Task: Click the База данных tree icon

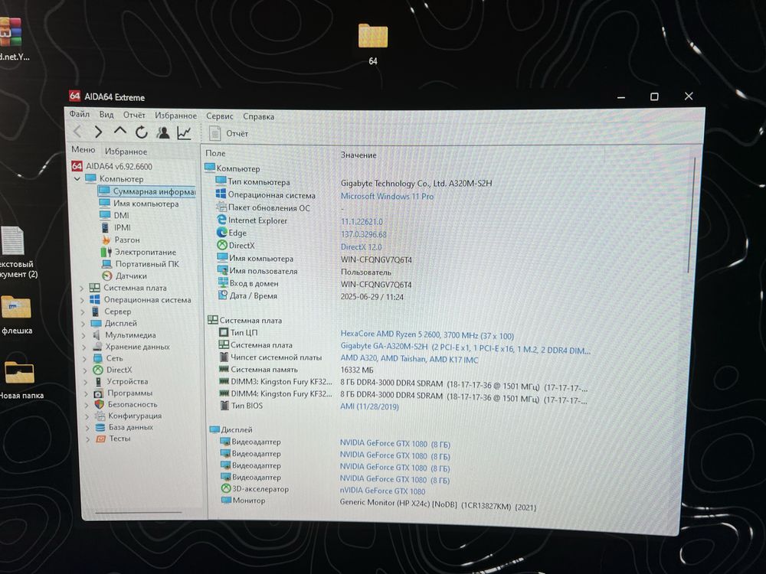Action: [100, 428]
